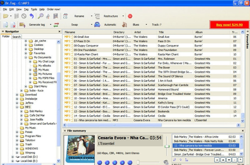This screenshot has width=250, height=165.
Task: Open the Tools menu
Action: click(x=34, y=9)
